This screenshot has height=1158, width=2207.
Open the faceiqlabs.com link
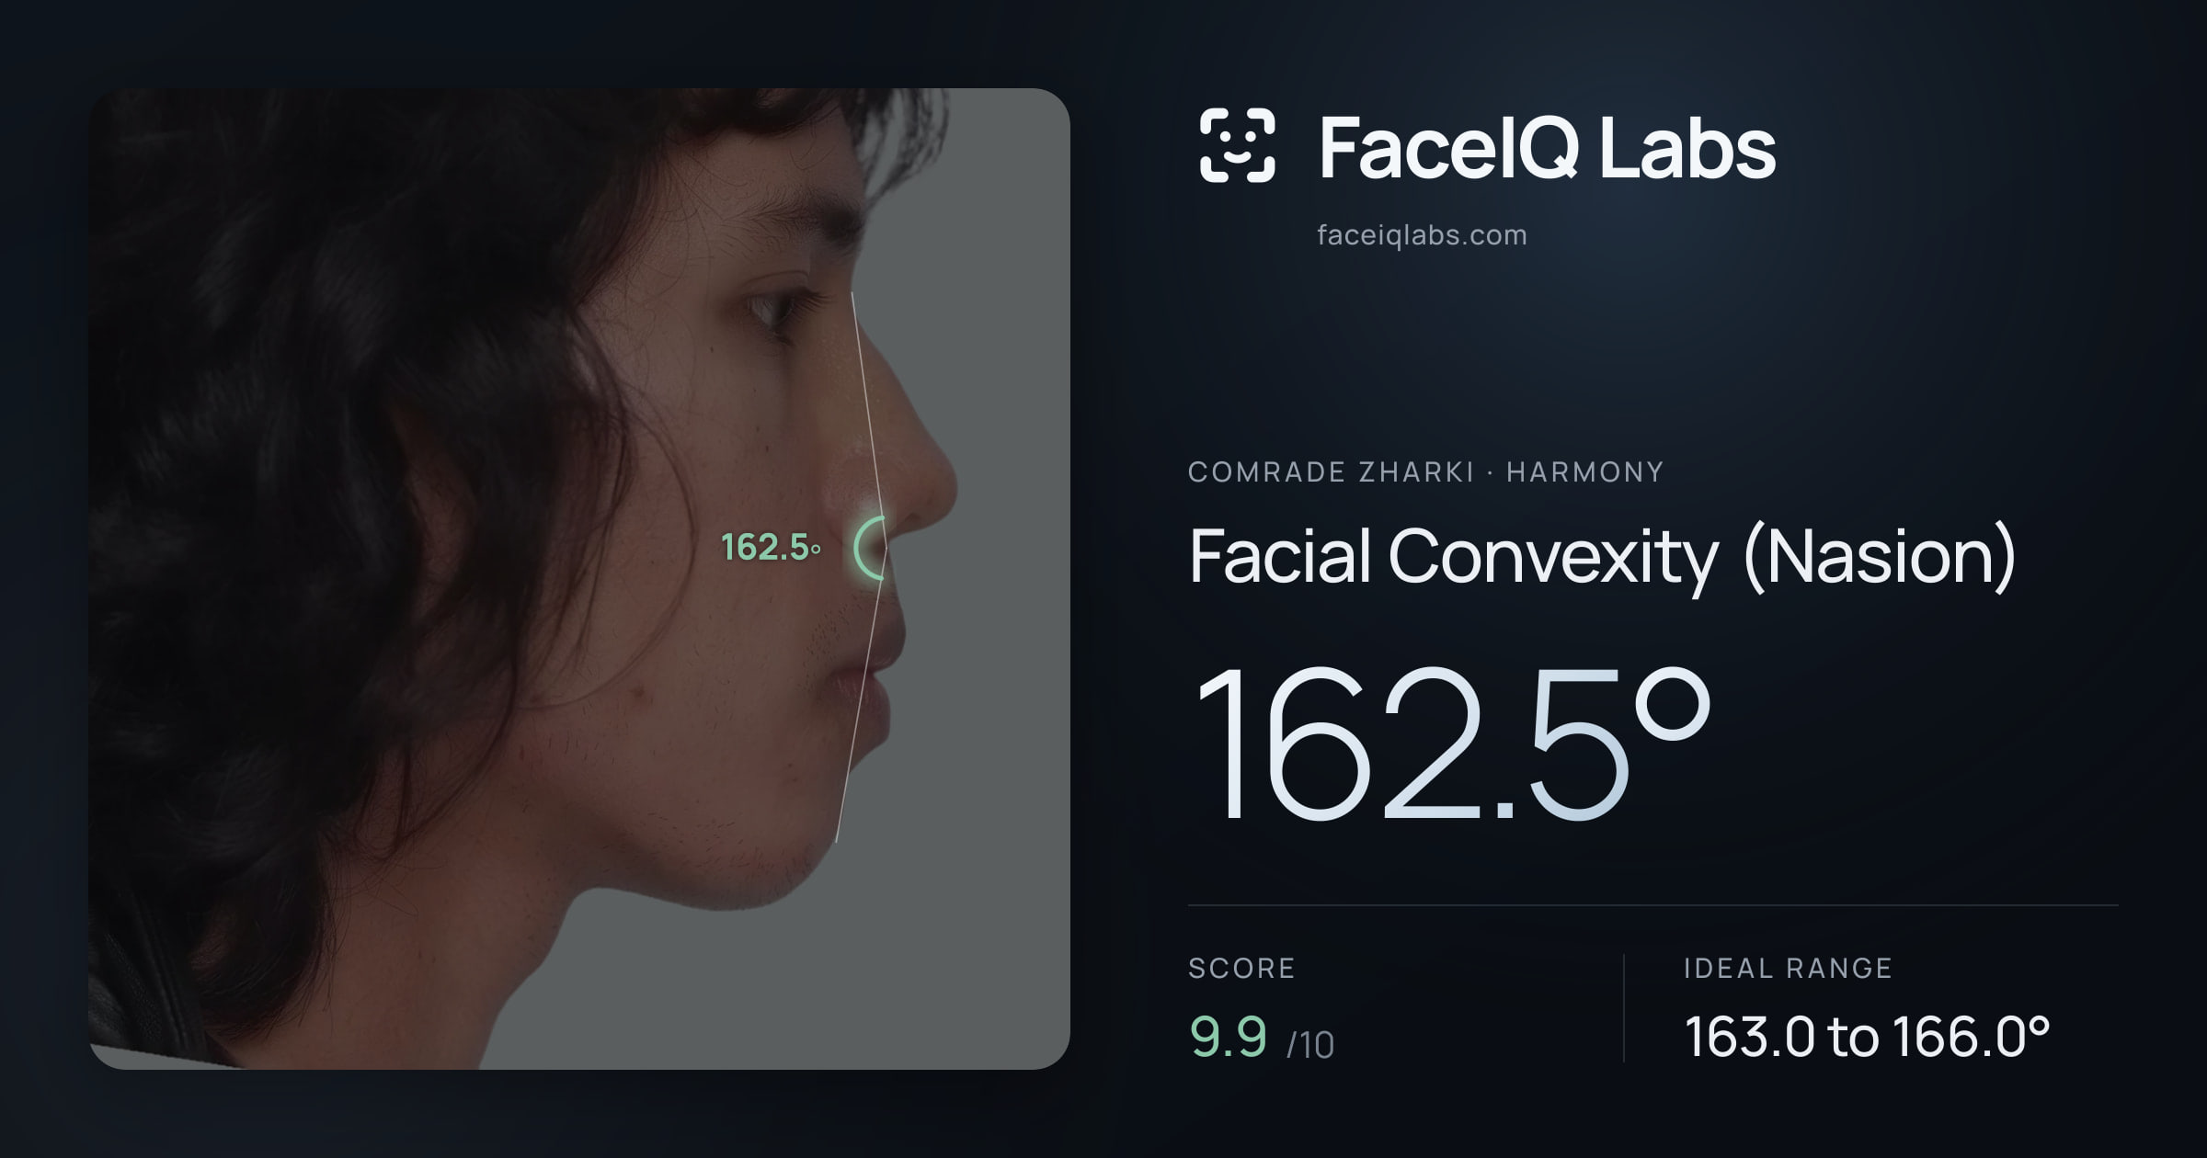1422,235
